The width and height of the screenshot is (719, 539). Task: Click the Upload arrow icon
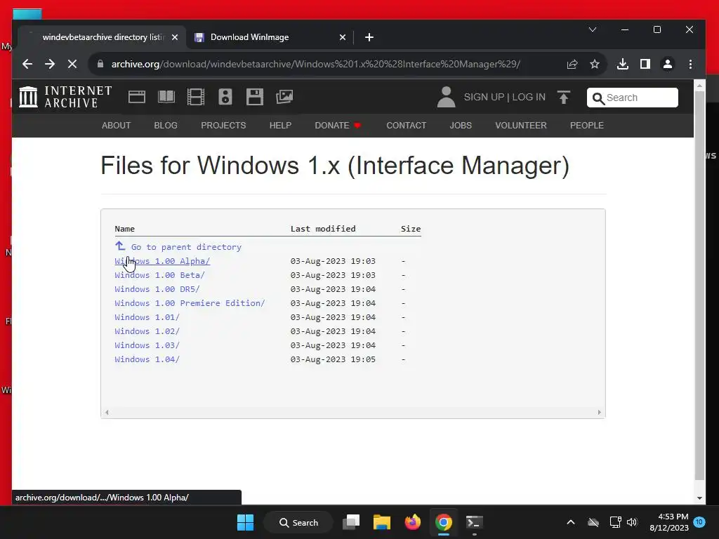point(564,97)
